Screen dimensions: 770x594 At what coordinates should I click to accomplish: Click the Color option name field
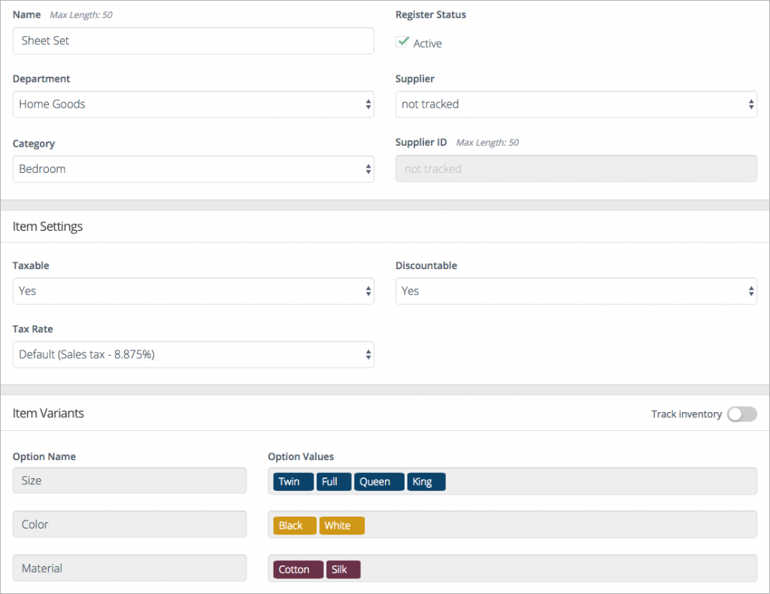pos(129,524)
